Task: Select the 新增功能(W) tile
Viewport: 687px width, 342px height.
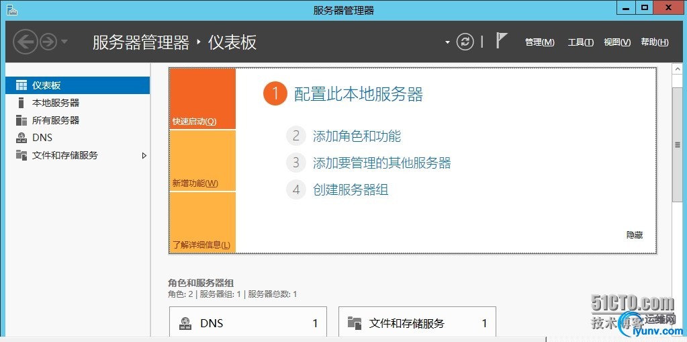Action: tap(202, 161)
